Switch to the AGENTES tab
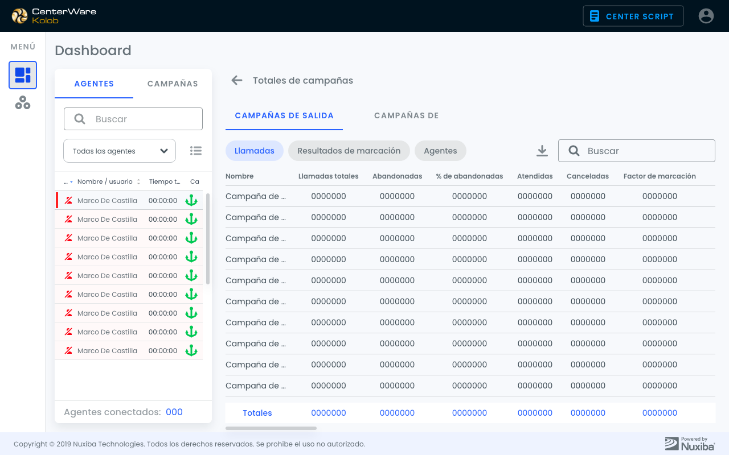 tap(94, 84)
